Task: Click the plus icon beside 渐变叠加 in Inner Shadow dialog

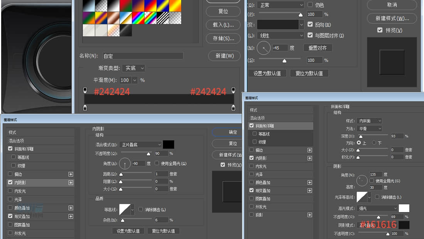Action: click(x=71, y=216)
